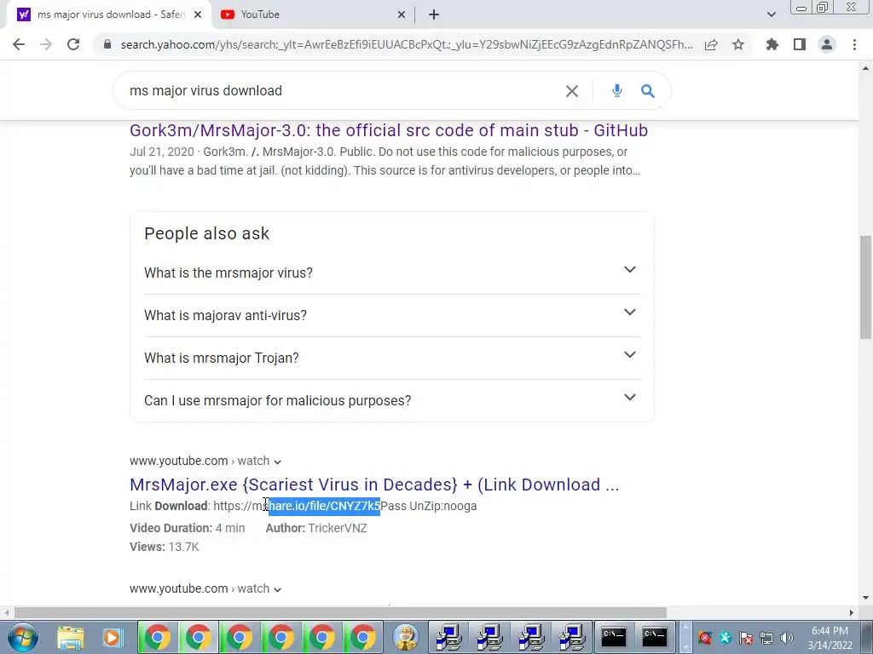This screenshot has width=873, height=654.
Task: Open the cartoon-face app on taskbar
Action: [405, 637]
